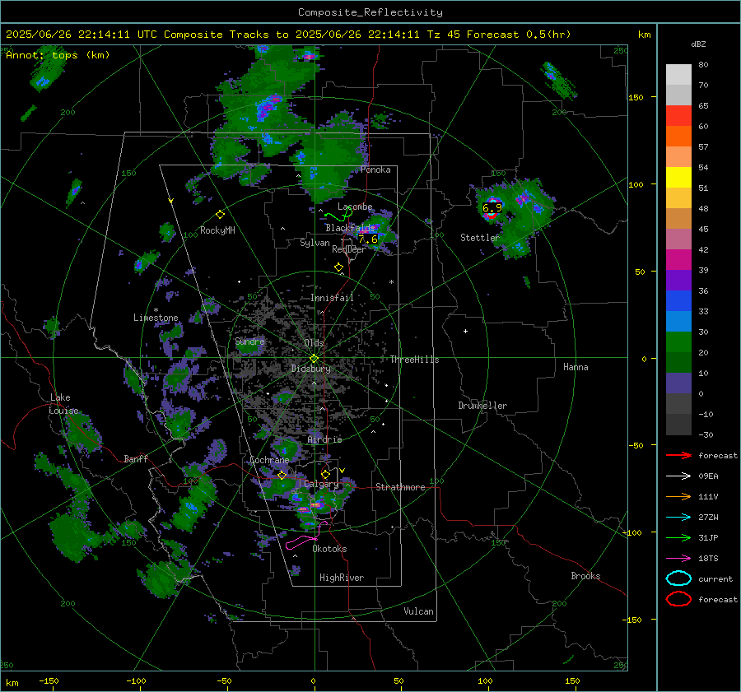This screenshot has width=741, height=692.
Task: Click the Vulcan city label
Action: [x=418, y=611]
